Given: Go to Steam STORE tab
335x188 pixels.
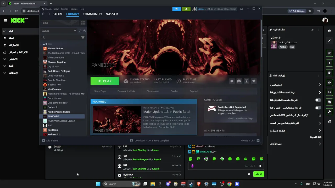Looking at the screenshot, I should point(58,14).
